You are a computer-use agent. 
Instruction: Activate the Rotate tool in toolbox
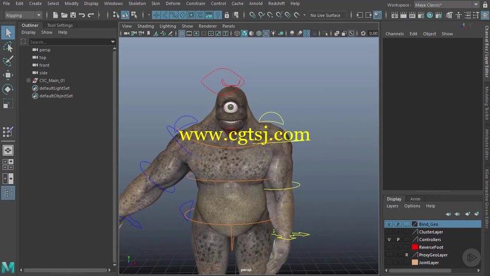(8, 89)
